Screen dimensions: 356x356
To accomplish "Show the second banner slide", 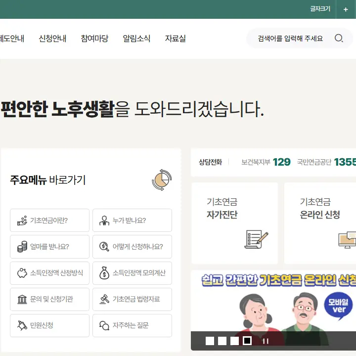I will tap(222, 341).
